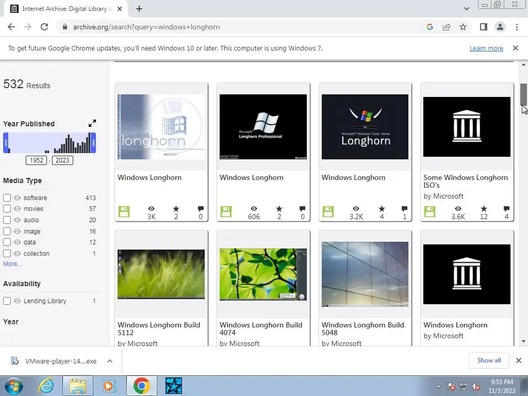Open the Chrome profile avatar

point(500,27)
